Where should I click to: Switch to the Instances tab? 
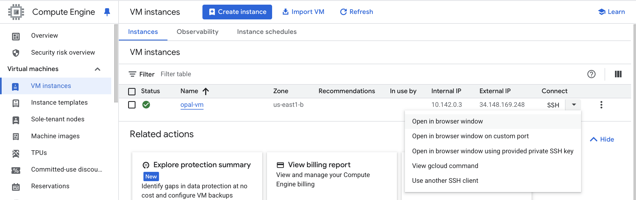pyautogui.click(x=143, y=32)
